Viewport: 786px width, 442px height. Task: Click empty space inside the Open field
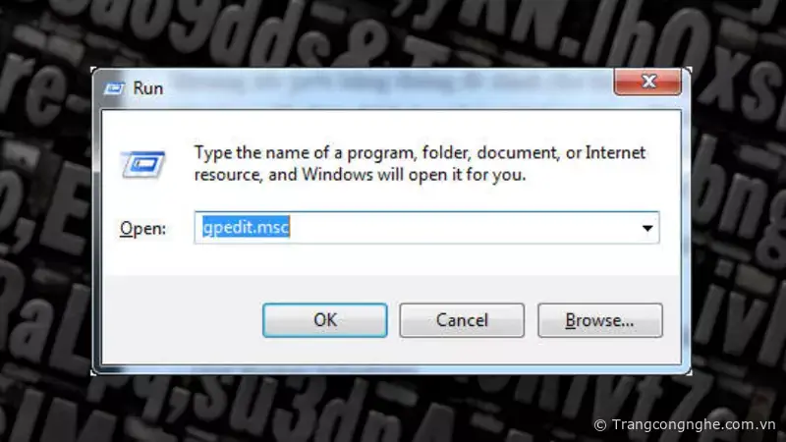461,228
